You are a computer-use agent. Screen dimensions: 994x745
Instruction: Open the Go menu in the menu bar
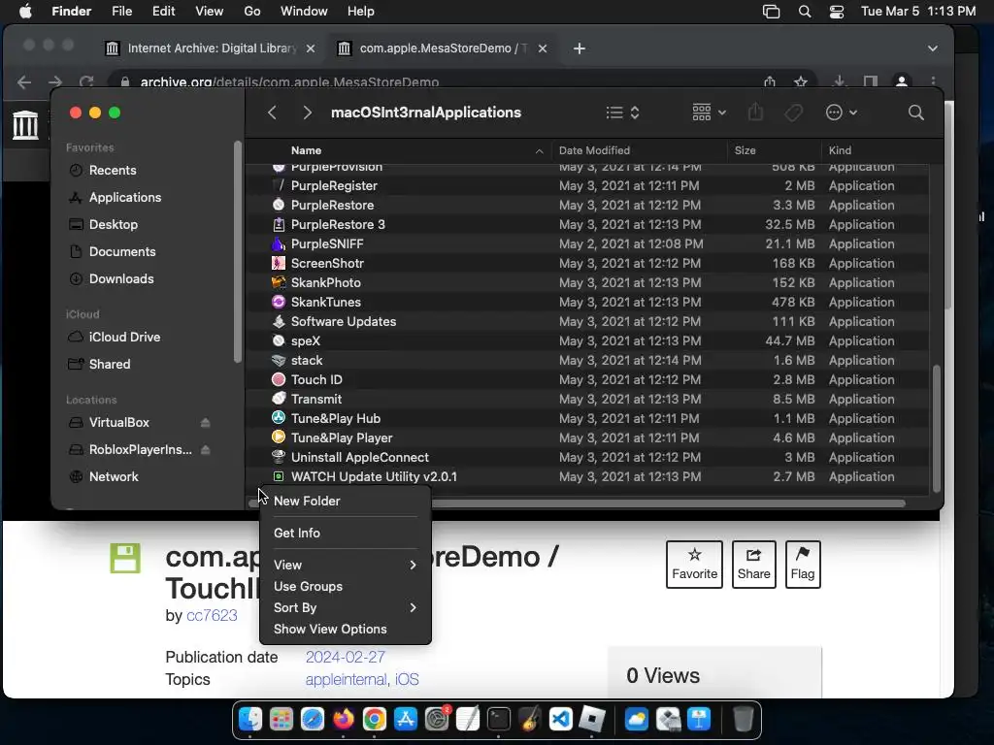[x=252, y=12]
